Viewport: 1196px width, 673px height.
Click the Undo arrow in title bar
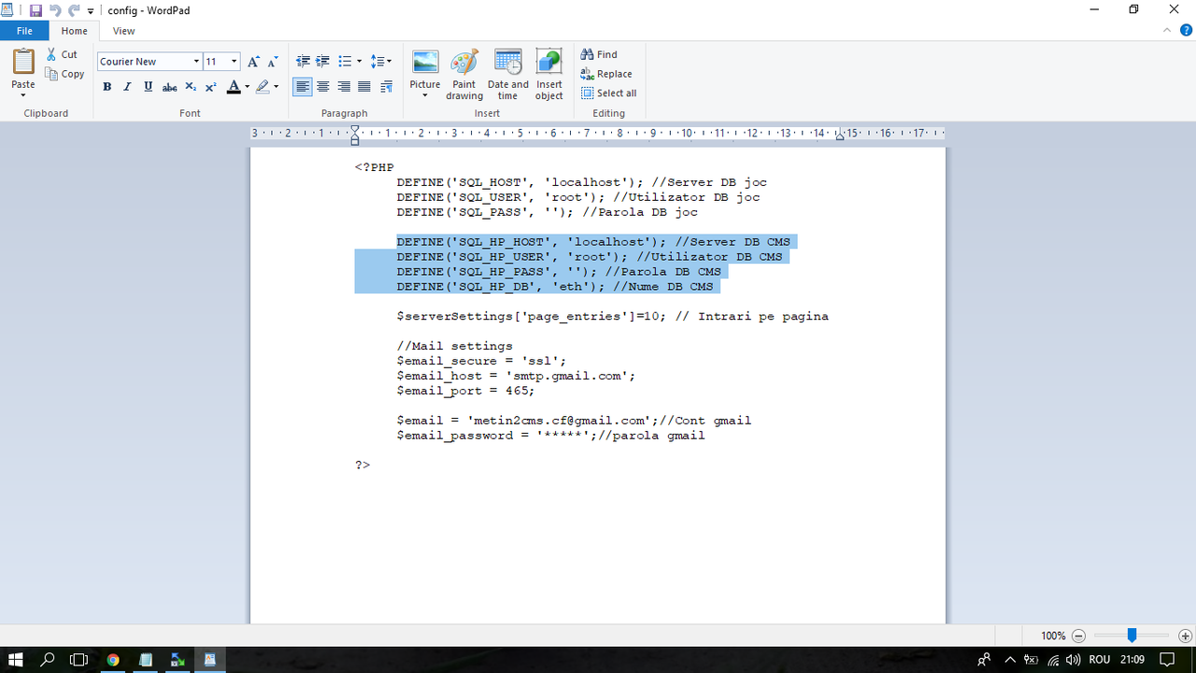pyautogui.click(x=55, y=10)
